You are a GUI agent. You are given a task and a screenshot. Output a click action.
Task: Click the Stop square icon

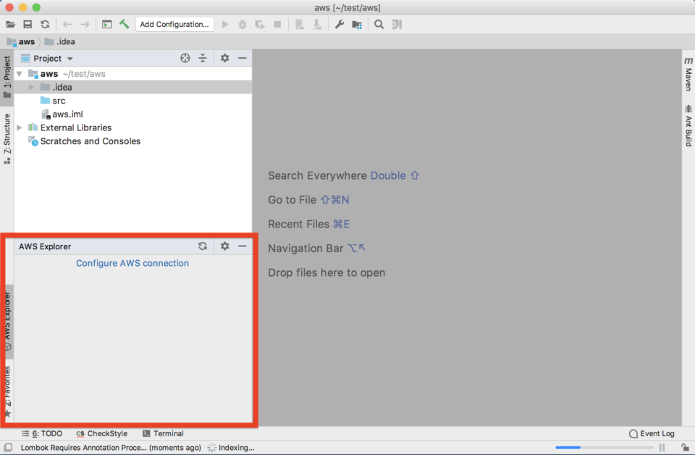277,25
